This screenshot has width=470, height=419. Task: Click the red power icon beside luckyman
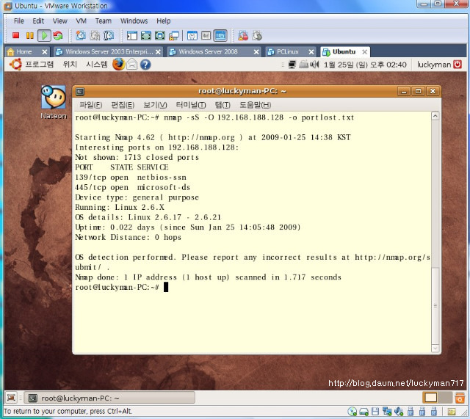click(x=458, y=65)
